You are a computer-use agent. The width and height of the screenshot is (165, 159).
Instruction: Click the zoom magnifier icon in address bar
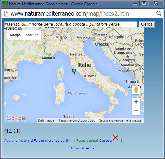point(159,13)
